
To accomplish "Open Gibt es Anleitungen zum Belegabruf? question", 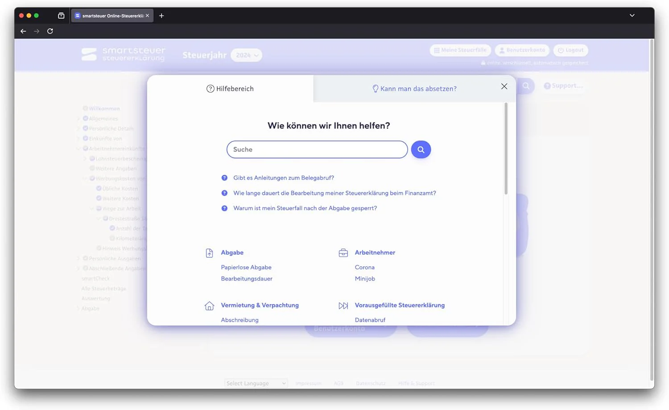I will click(284, 178).
